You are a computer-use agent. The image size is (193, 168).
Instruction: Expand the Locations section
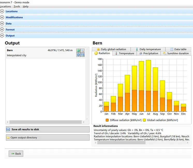click(2, 11)
